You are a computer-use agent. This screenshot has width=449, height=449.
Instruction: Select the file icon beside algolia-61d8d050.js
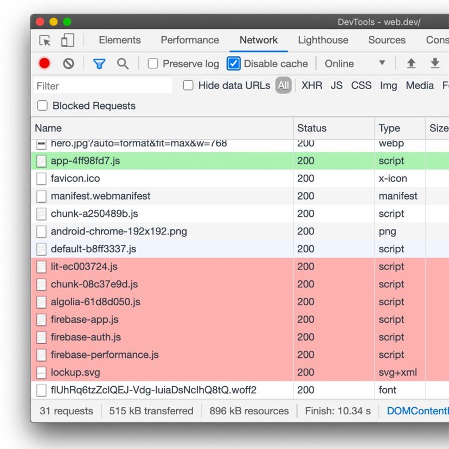41,302
